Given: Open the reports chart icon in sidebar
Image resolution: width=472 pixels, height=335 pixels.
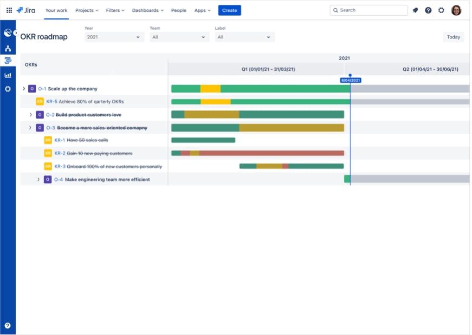Looking at the screenshot, I should click(8, 75).
